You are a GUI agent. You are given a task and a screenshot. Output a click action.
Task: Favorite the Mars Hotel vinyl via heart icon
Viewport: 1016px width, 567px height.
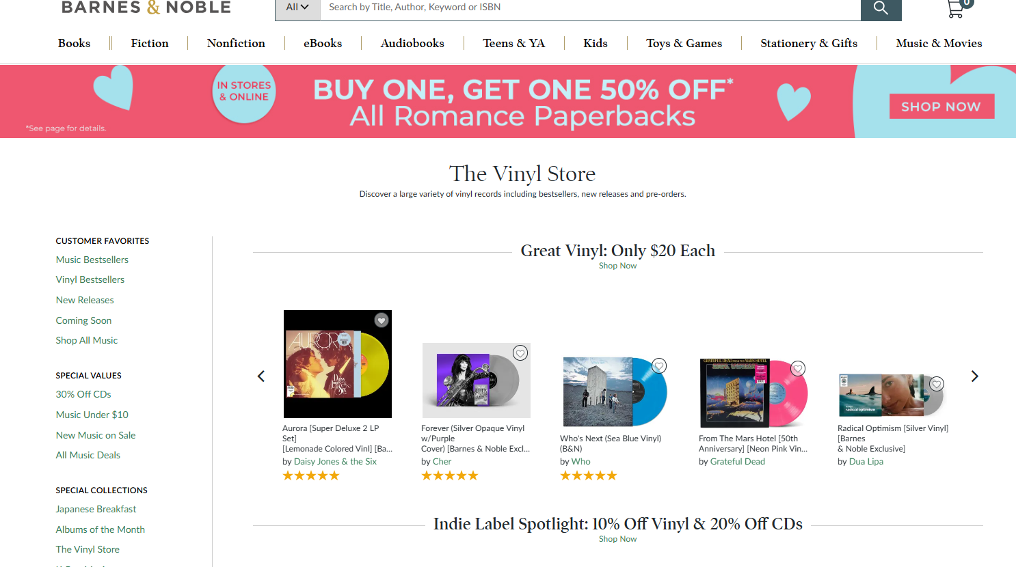tap(798, 369)
